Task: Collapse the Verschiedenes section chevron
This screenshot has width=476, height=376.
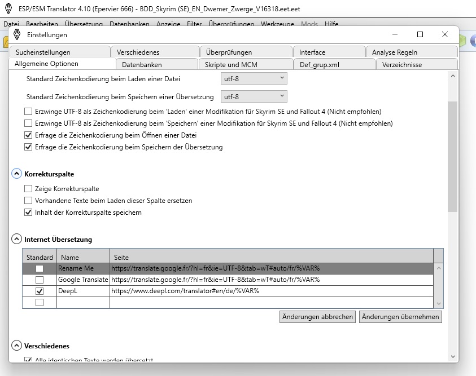Action: click(x=17, y=345)
